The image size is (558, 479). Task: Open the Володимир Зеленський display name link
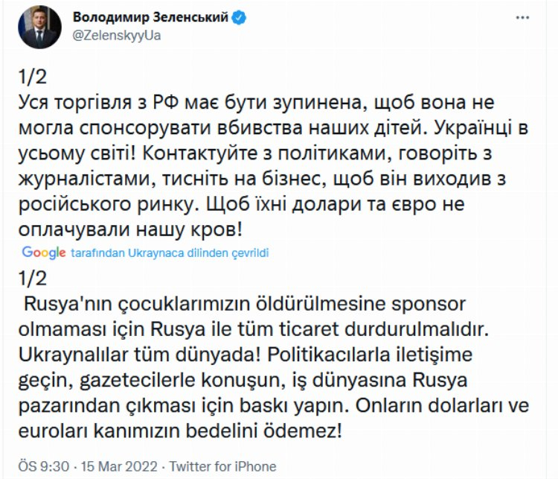[150, 18]
